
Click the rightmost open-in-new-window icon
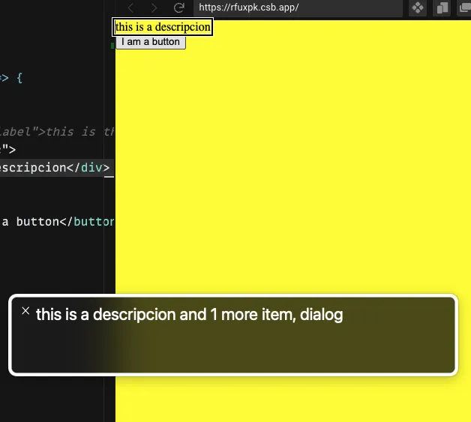[x=466, y=7]
